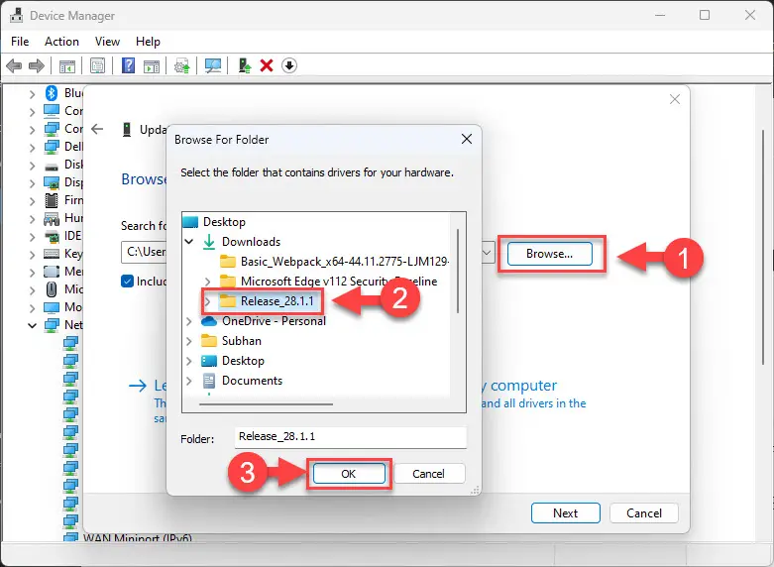Toggle the Include subfolders checkbox

pyautogui.click(x=127, y=282)
